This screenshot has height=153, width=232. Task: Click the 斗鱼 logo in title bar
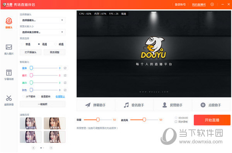point(7,5)
